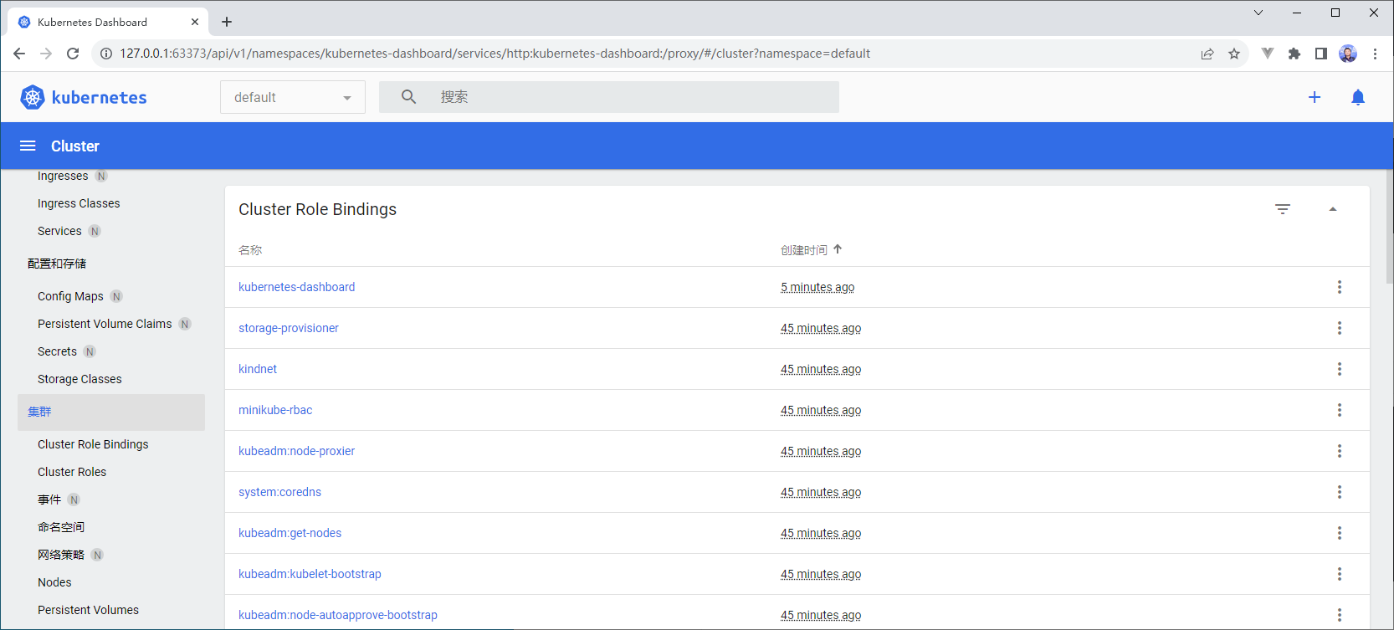Open Services in sidebar

[59, 231]
